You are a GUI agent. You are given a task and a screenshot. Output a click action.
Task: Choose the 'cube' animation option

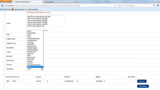(35, 37)
